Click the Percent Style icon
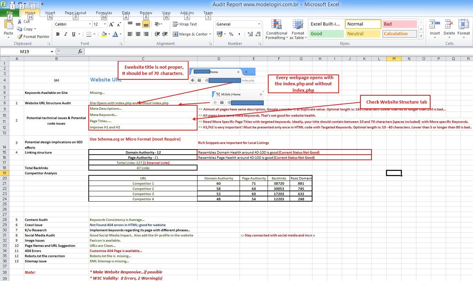 [x=230, y=34]
